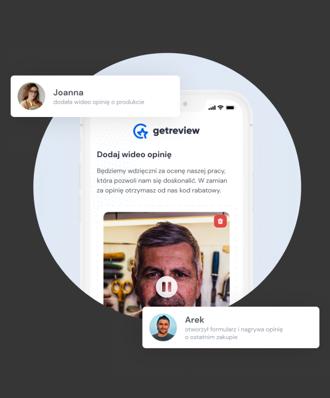Click 'dodała wideo opinię o produkcie' text
Viewport: 330px width, 398px height.
pyautogui.click(x=99, y=102)
